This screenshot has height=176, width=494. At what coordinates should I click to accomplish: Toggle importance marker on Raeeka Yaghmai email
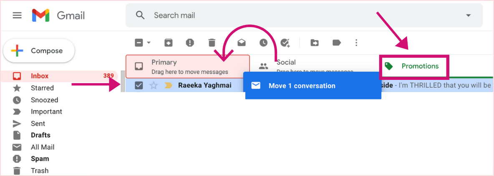point(169,85)
